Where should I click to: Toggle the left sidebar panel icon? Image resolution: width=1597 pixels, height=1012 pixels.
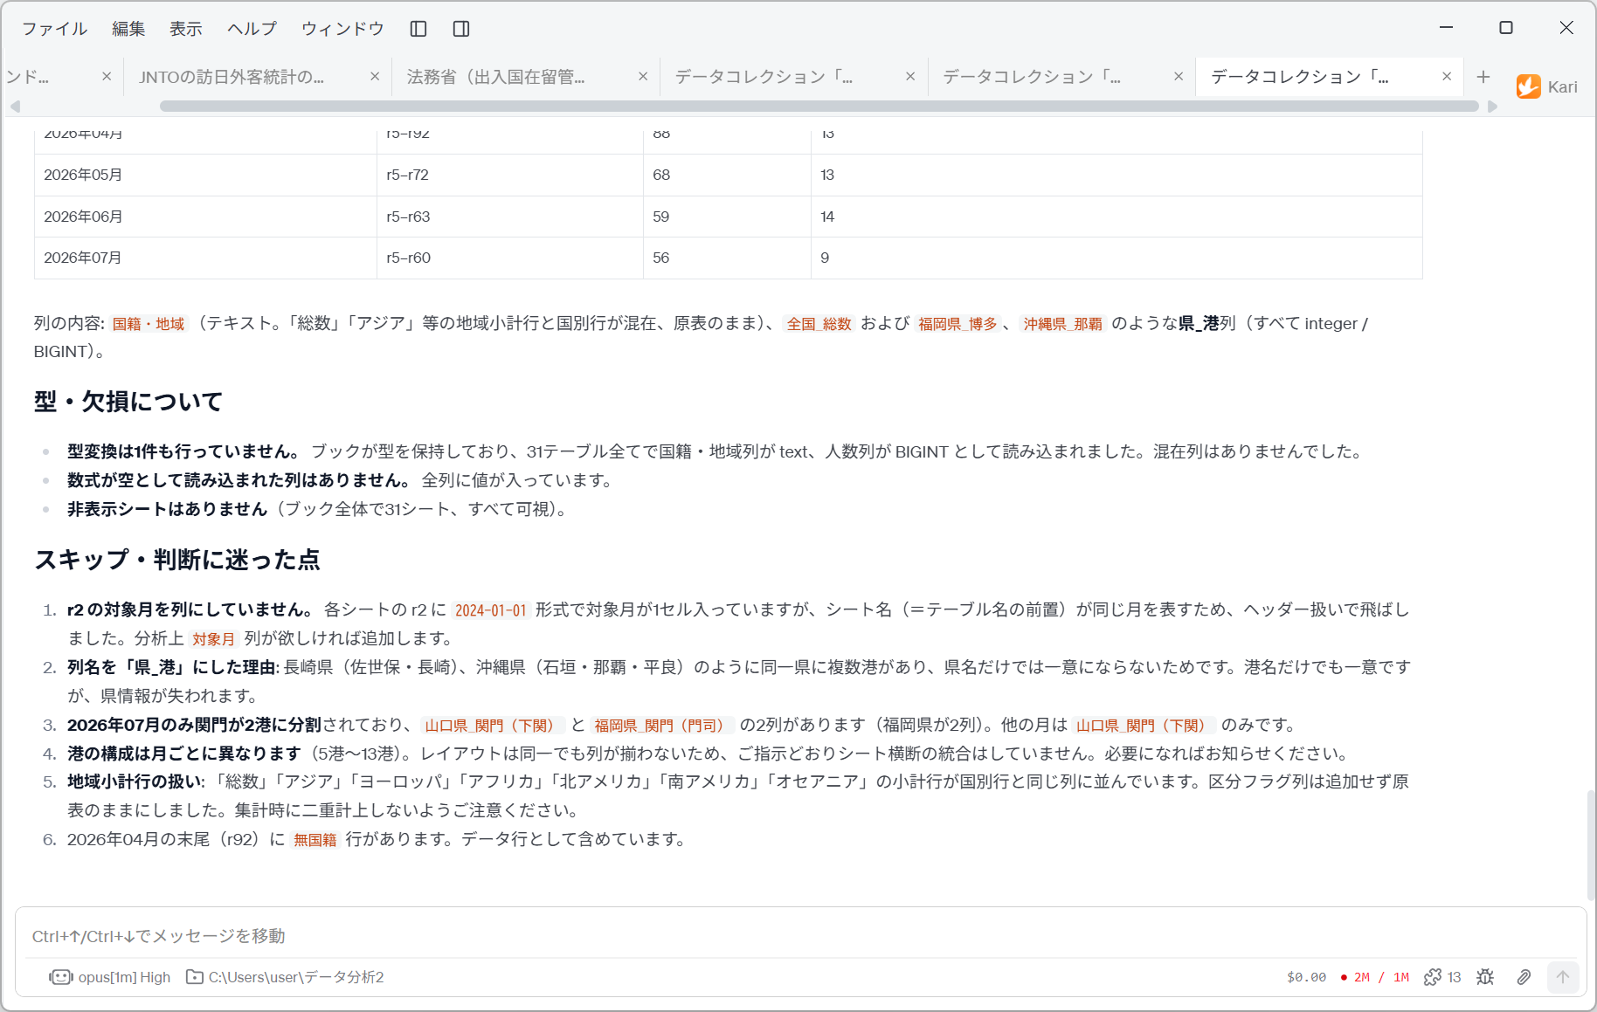(x=418, y=29)
